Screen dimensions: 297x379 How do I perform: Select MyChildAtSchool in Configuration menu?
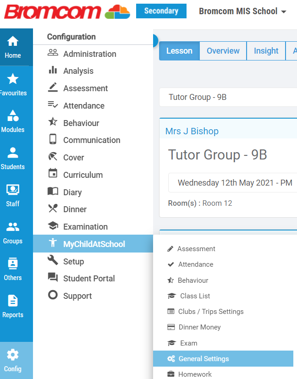93,244
